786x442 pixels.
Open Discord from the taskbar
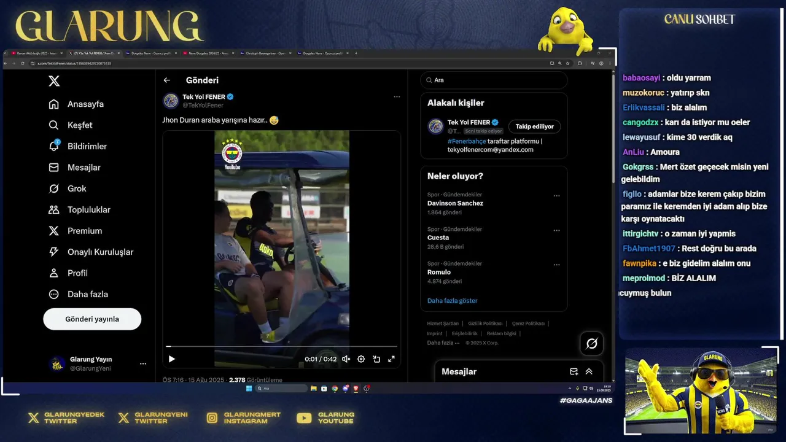pyautogui.click(x=345, y=389)
